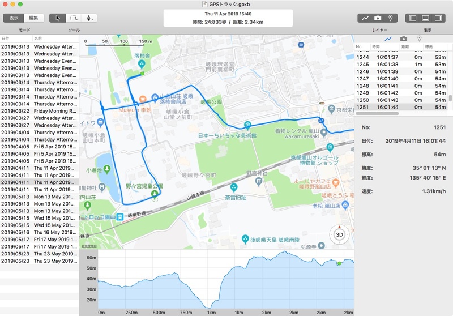453x316 pixels.
Task: Click the 後嵯峨天皇 嵯峨南陵 marker
Action: (245, 239)
